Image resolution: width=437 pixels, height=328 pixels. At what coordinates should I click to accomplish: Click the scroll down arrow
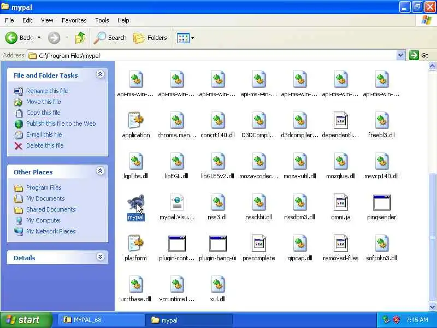tap(432, 307)
